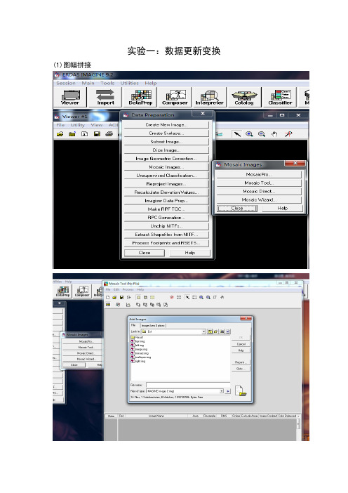Open the Utilities menu in upper ERDAS window
Screen dimensions: 348x493
pyautogui.click(x=129, y=84)
